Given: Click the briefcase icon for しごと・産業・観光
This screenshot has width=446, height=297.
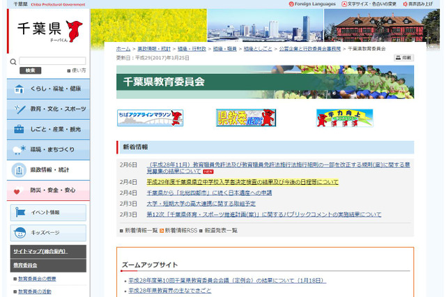Looking at the screenshot, I should [x=19, y=129].
